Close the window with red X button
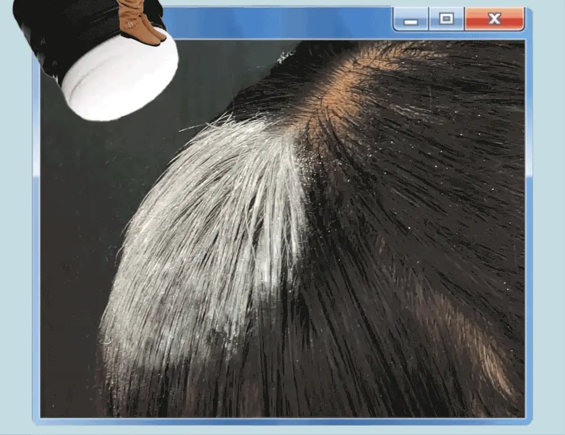565x435 pixels. point(494,19)
